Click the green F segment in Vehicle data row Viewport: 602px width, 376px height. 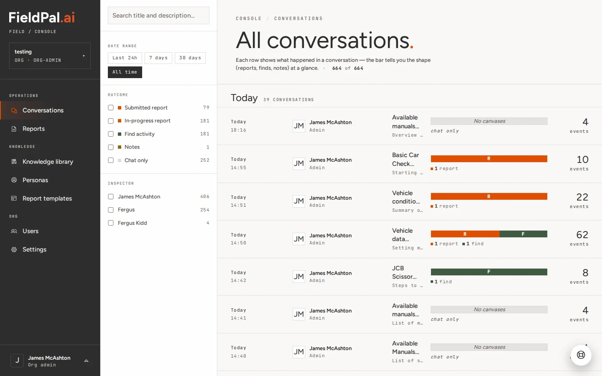tap(523, 234)
